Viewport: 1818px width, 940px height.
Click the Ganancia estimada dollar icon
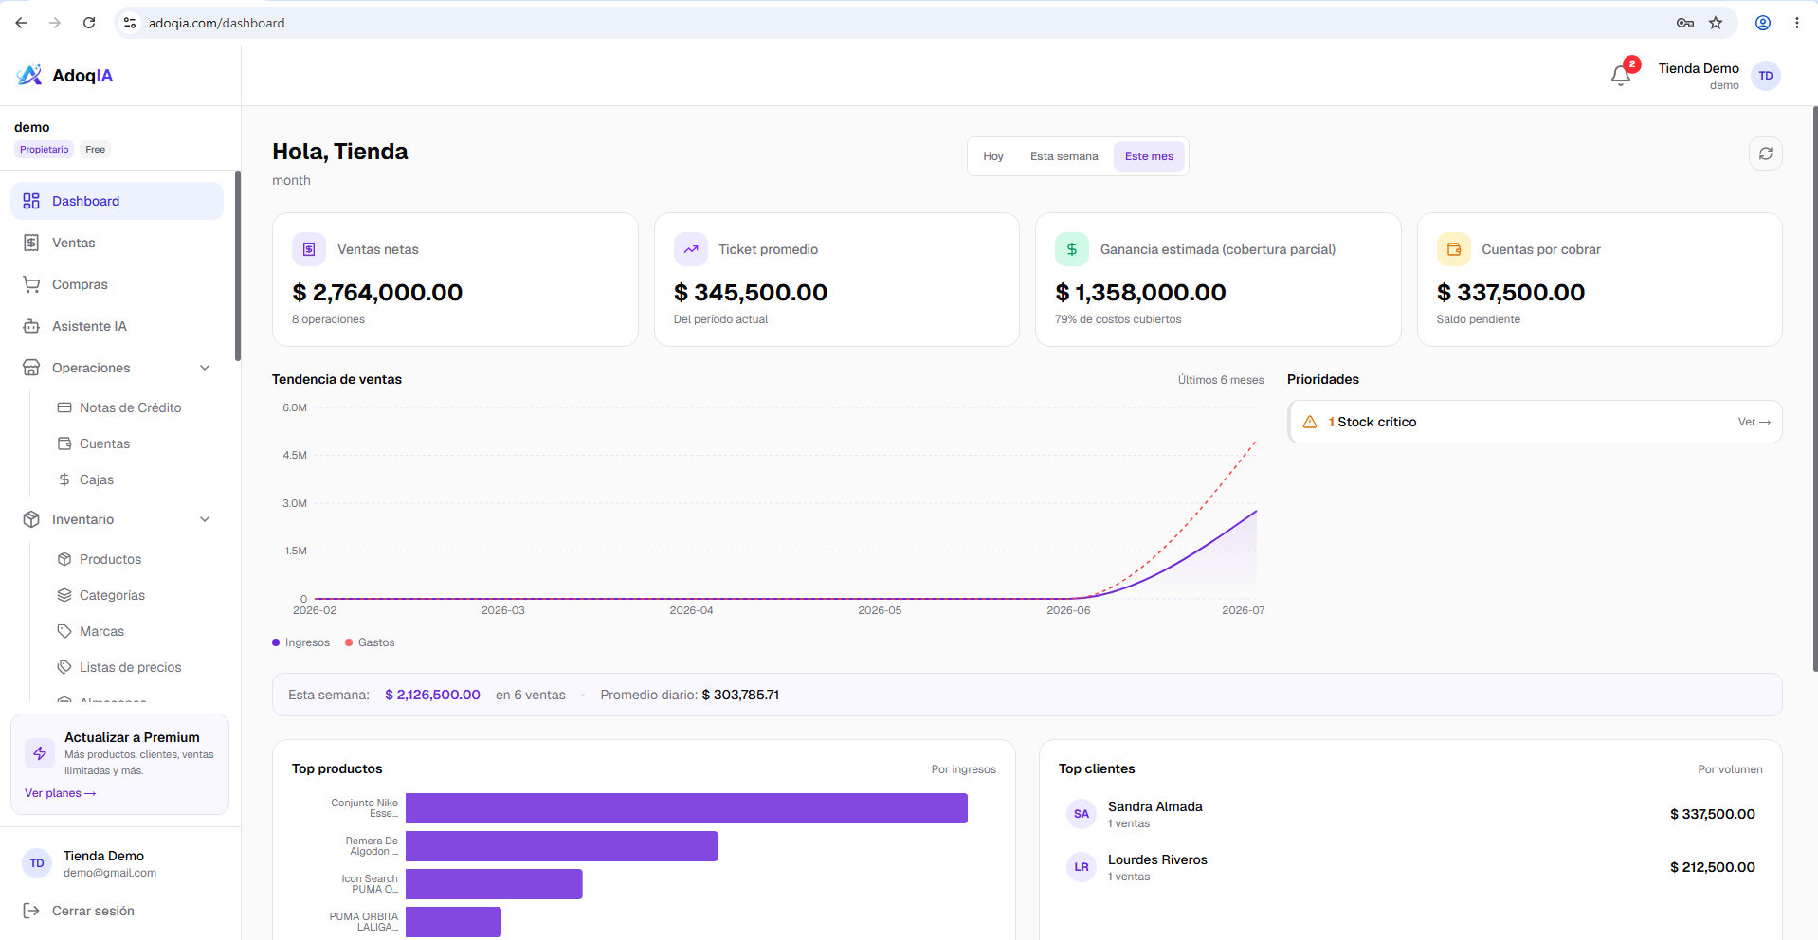(1072, 249)
